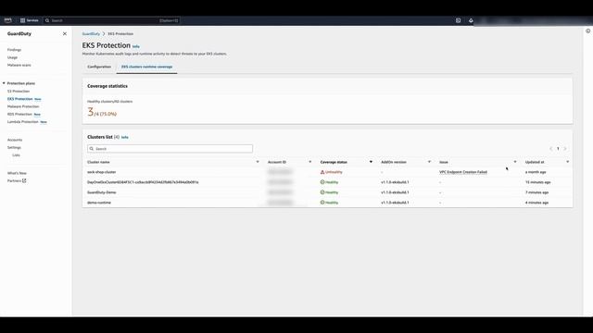The height and width of the screenshot is (333, 593).
Task: Open the AWS console home logo
Action: (x=8, y=20)
